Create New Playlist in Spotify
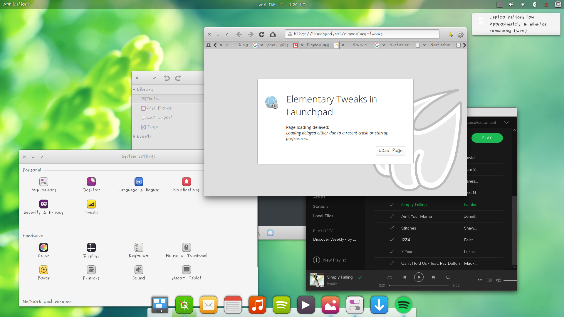Screen dimensions: 564x317 tap(329, 260)
